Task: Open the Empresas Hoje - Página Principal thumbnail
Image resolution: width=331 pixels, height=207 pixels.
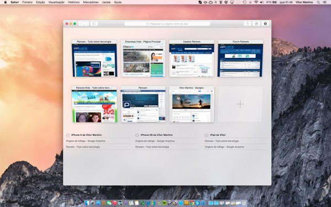Action: click(143, 59)
